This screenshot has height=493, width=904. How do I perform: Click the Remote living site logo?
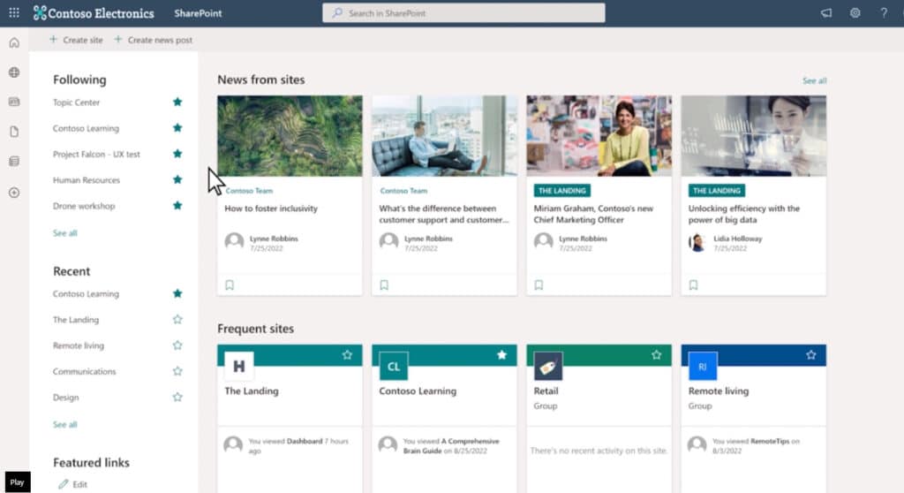(702, 366)
